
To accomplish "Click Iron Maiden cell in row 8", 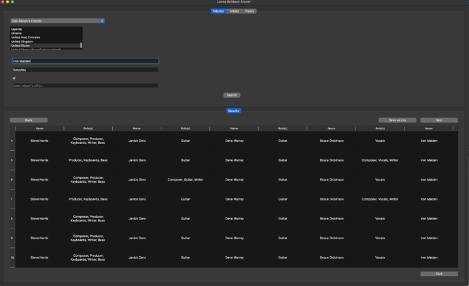I will point(429,219).
